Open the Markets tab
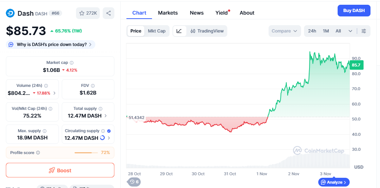This screenshot has width=380, height=188. pos(168,13)
